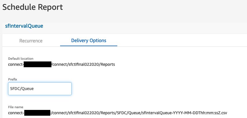Click inside the Prefix input field
The image size is (247, 118).
(40, 89)
